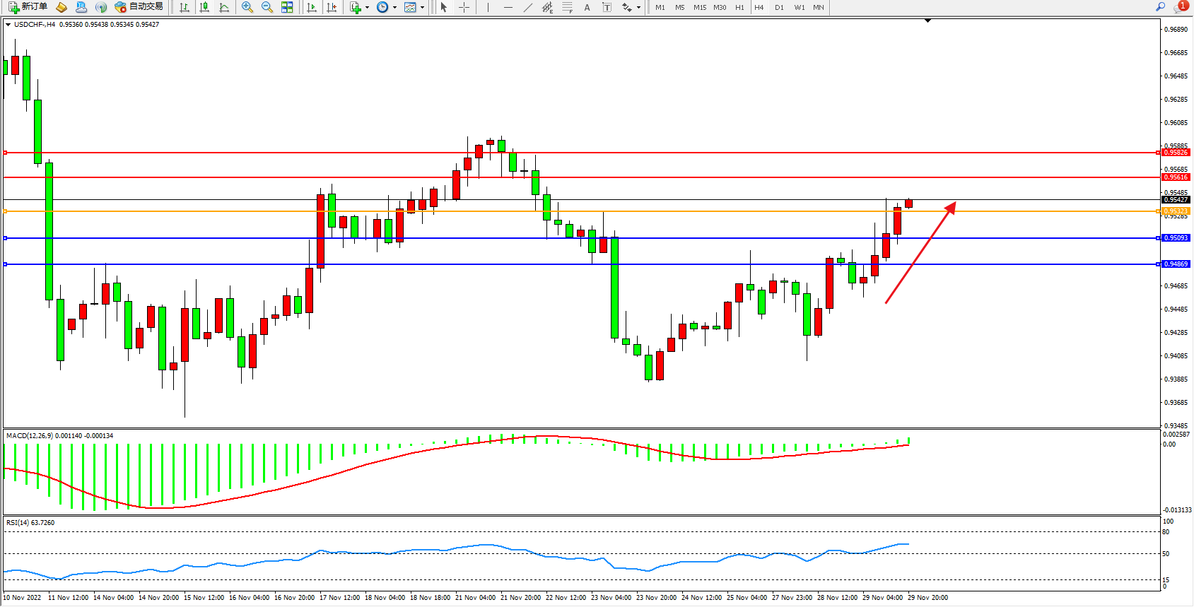Expand the Indicators list dropdown arrow

pos(367,7)
